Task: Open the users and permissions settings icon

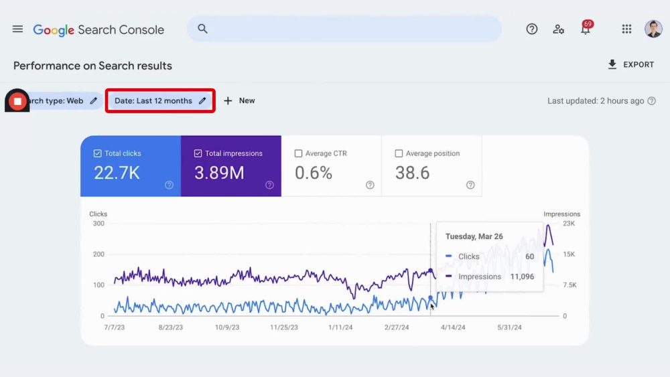Action: click(558, 29)
